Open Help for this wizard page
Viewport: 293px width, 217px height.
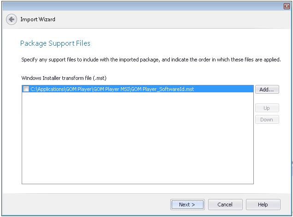pyautogui.click(x=263, y=204)
